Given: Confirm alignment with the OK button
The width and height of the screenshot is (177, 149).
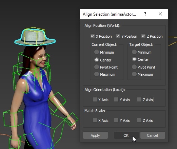Looking at the screenshot, I should point(126,135).
